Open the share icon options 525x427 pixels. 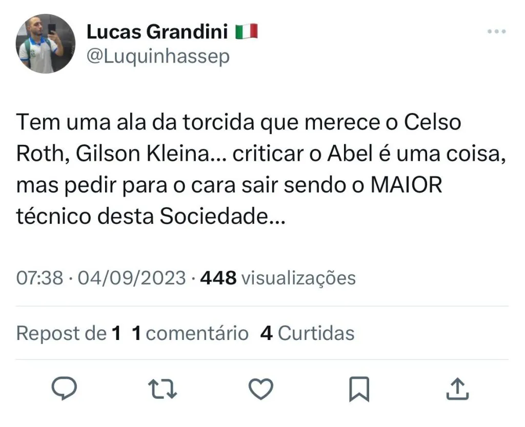click(x=457, y=389)
